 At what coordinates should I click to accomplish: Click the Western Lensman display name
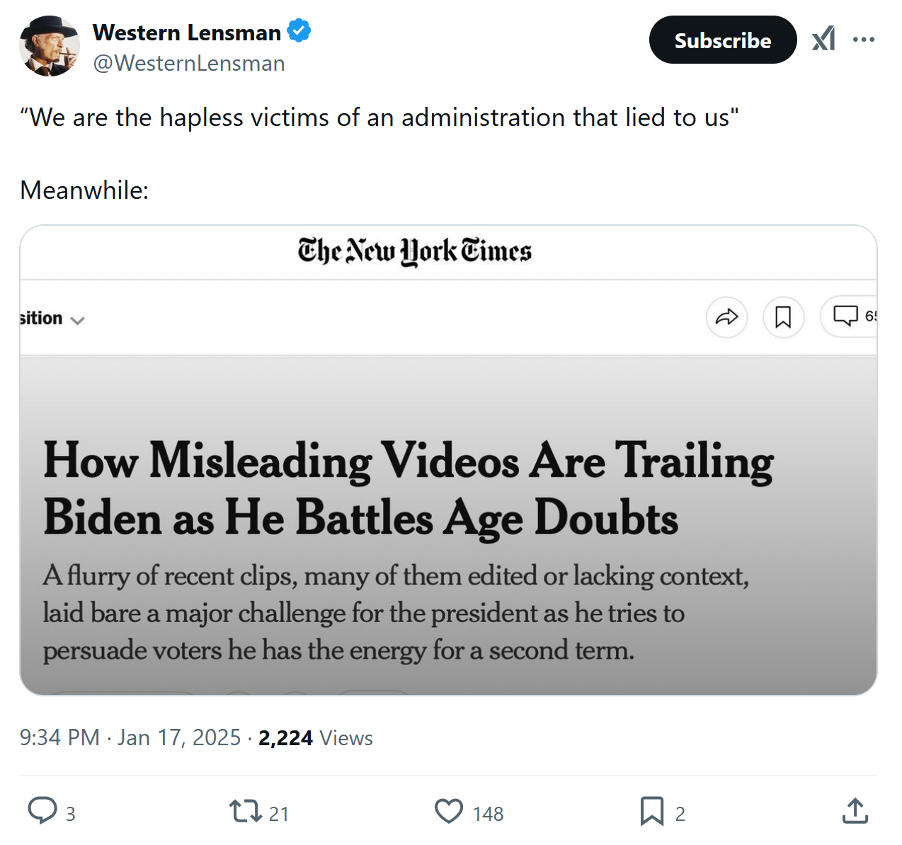click(187, 33)
